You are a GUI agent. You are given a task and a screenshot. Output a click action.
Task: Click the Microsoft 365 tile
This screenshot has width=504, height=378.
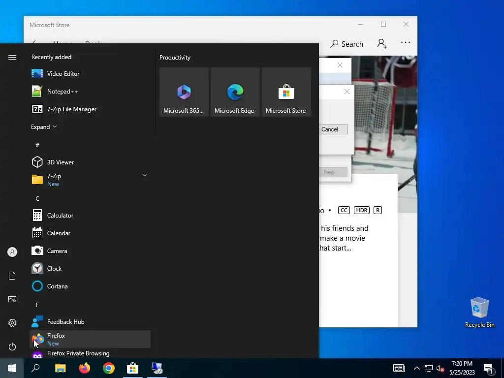point(184,92)
